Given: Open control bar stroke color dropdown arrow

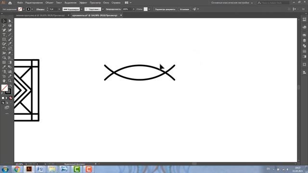Looking at the screenshot, I should pyautogui.click(x=32, y=9).
